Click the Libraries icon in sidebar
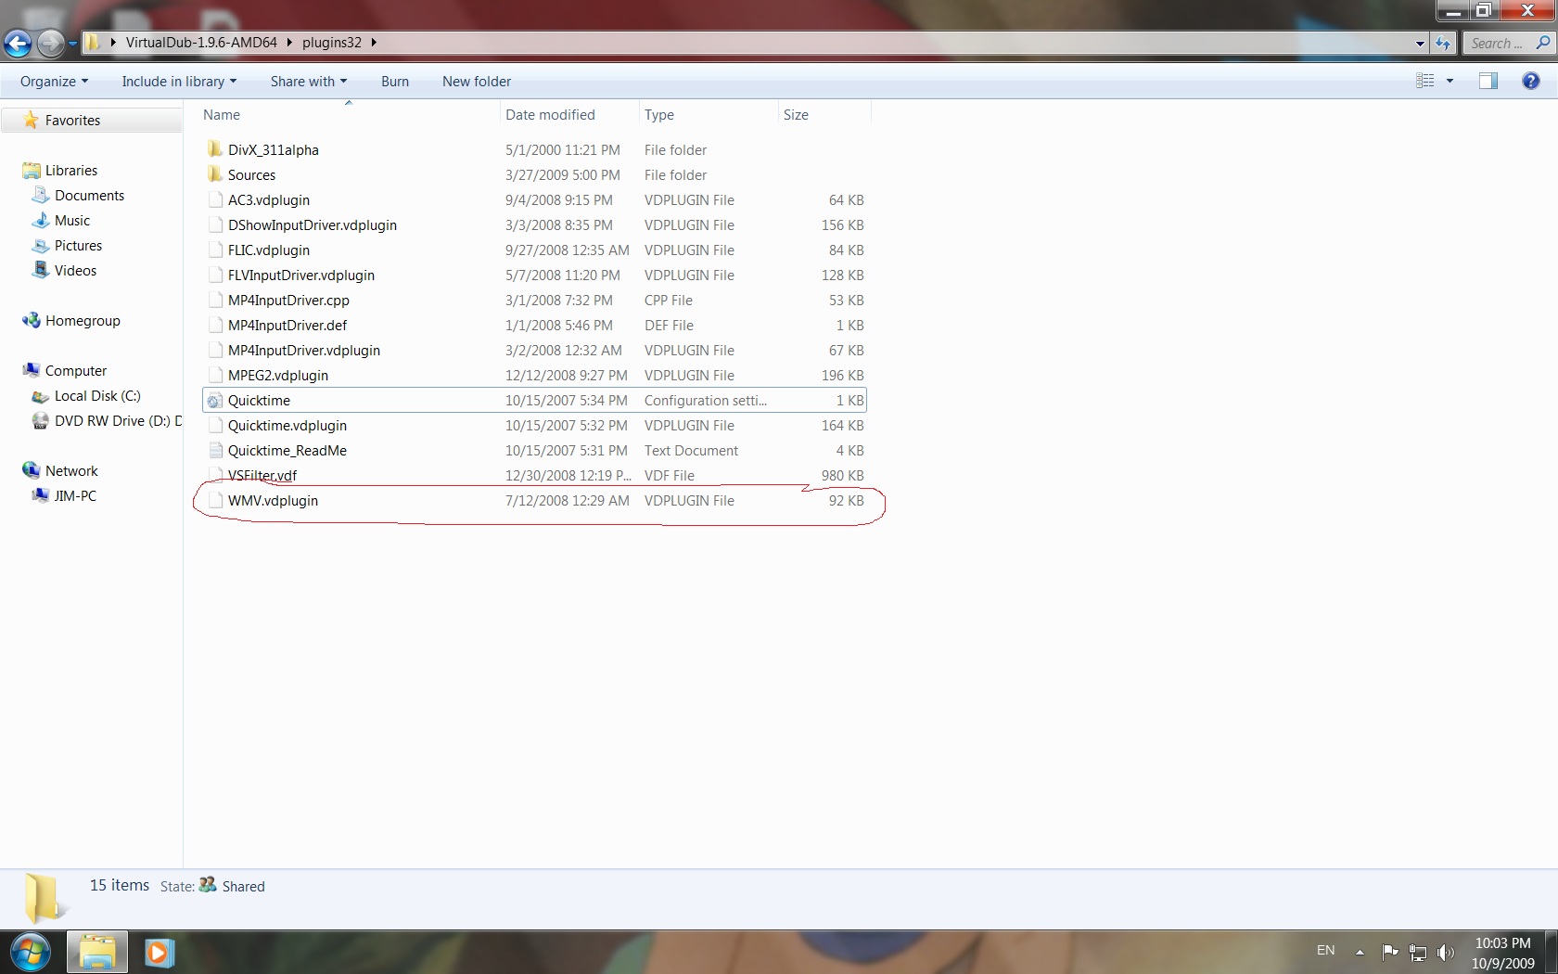1558x974 pixels. tap(32, 171)
